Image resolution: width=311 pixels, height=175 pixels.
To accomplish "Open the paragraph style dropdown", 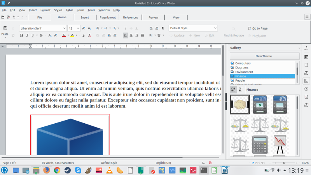I will [215, 28].
